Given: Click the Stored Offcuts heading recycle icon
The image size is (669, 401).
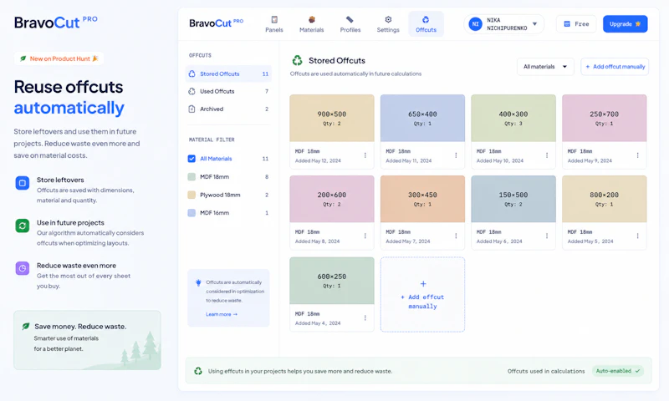Looking at the screenshot, I should coord(297,60).
